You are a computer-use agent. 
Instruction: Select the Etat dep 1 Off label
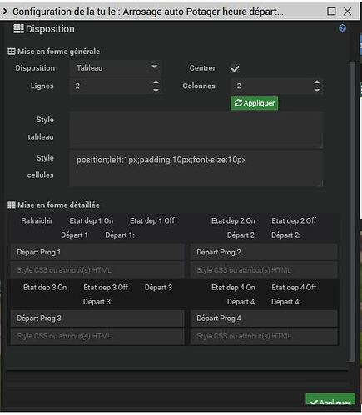[x=152, y=220]
